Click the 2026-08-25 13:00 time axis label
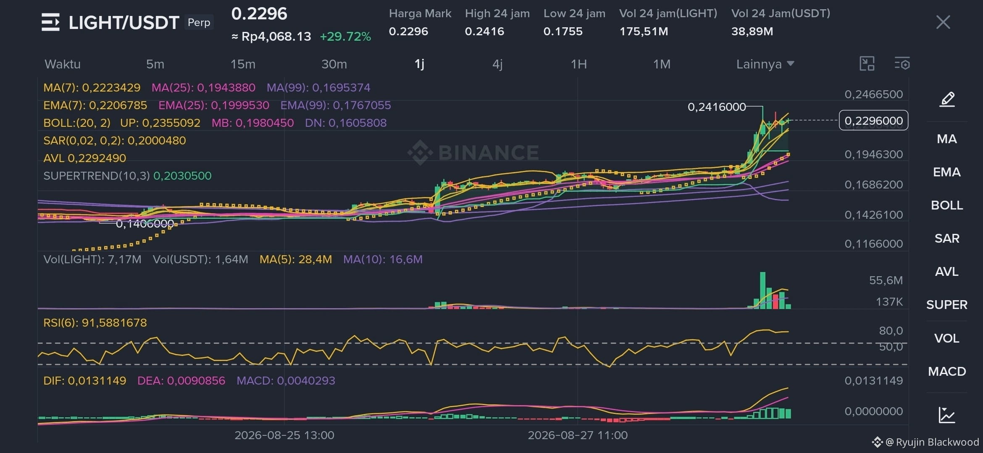The width and height of the screenshot is (983, 453). [284, 435]
